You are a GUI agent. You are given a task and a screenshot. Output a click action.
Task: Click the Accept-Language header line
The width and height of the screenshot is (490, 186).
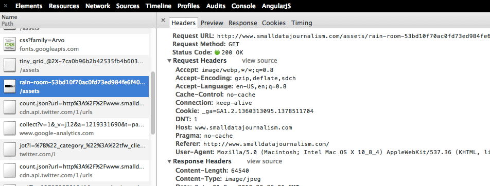231,86
